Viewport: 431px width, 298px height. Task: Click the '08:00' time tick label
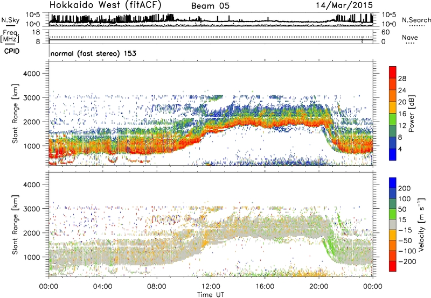(157, 287)
